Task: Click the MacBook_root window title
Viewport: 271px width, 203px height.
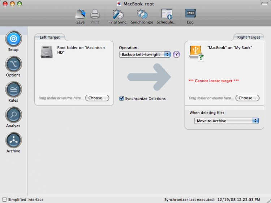Action: [x=139, y=4]
